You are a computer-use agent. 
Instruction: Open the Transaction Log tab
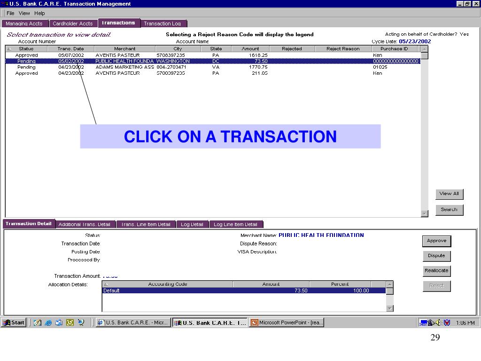(163, 24)
